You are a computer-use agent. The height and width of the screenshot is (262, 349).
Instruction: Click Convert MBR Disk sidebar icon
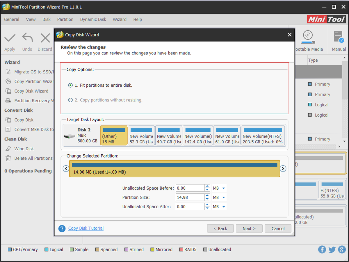(9, 129)
